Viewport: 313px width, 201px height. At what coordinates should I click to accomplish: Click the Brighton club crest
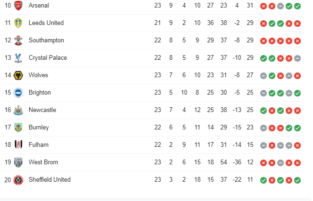[x=18, y=93]
